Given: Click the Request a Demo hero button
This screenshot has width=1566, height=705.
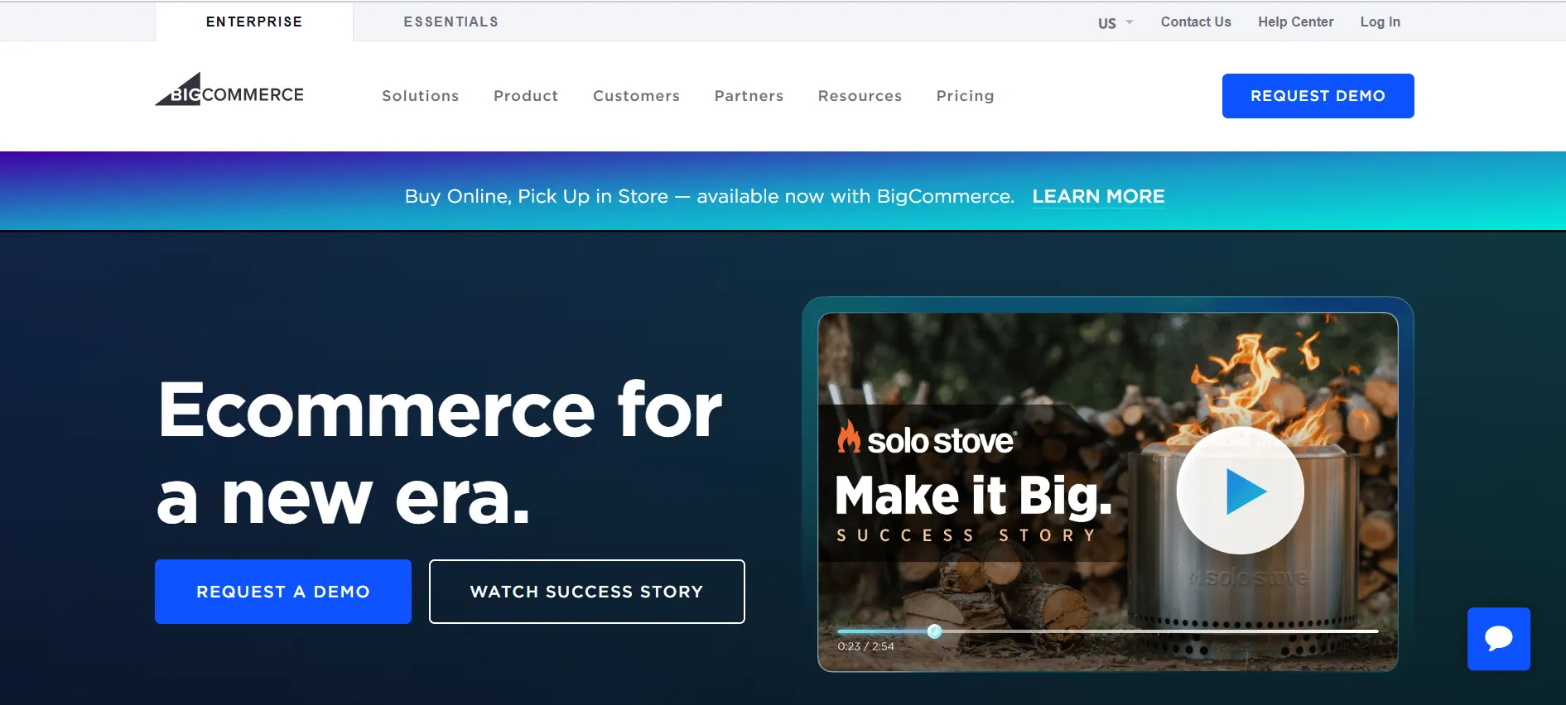Looking at the screenshot, I should [x=283, y=592].
